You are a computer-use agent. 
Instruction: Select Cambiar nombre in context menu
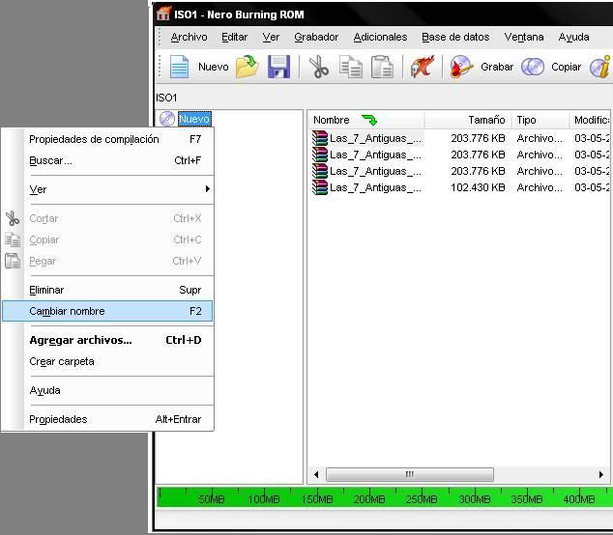(x=107, y=311)
